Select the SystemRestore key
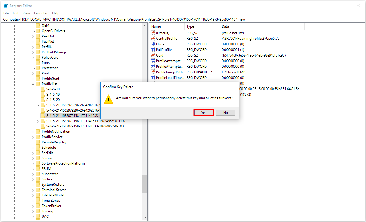 (53, 185)
